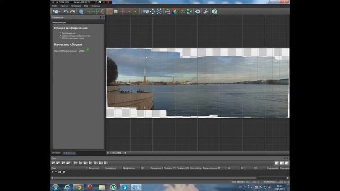This screenshot has width=340, height=191.
Task: Open the Проекция menu
Action: click(x=76, y=6)
